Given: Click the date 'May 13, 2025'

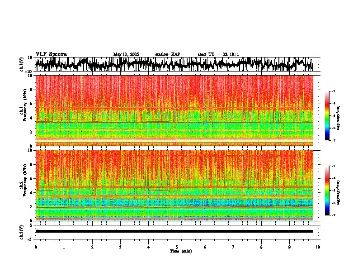Looking at the screenshot, I should tap(126, 54).
